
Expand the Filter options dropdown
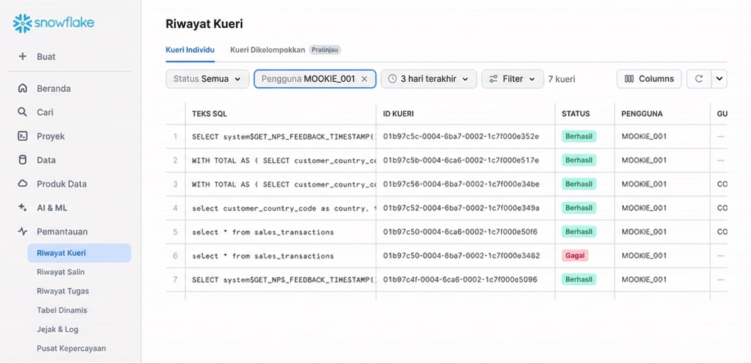point(512,79)
